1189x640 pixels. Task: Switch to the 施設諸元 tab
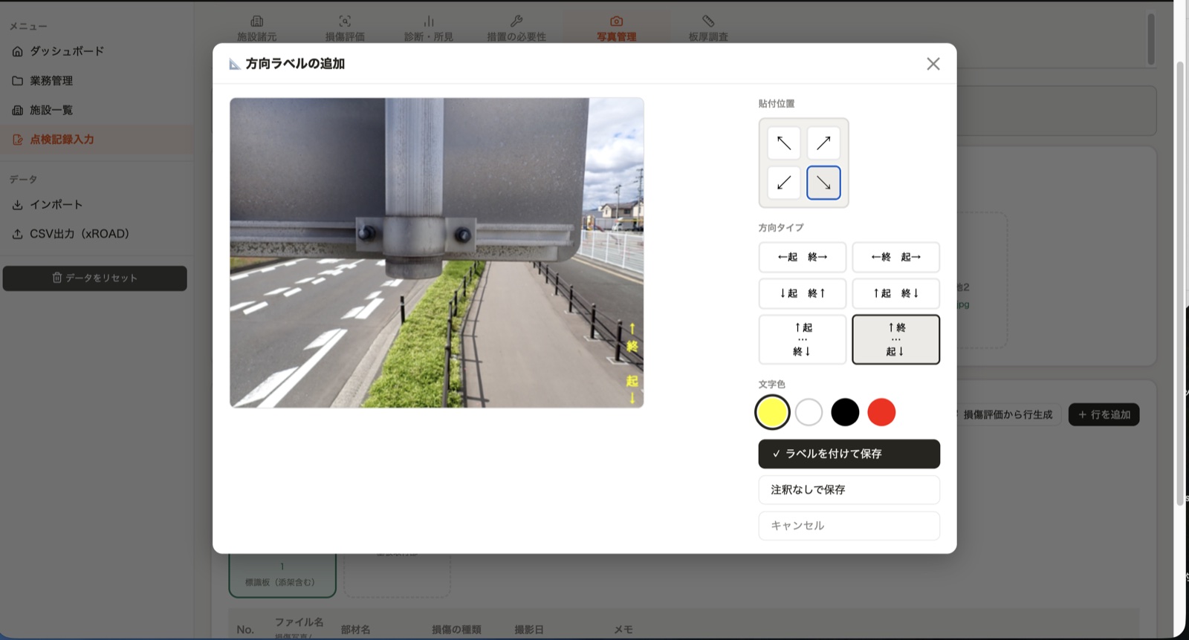click(257, 28)
